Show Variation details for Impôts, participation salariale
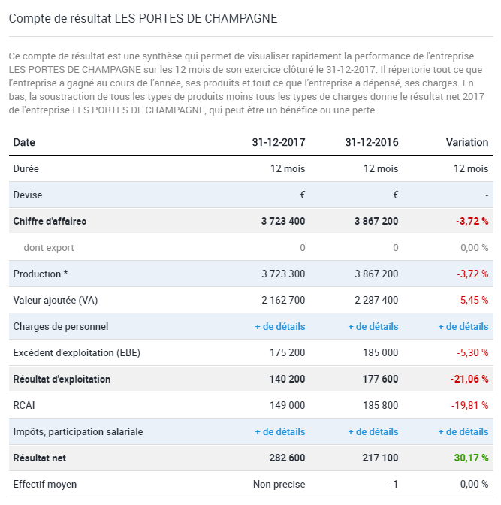Screen dimensions: 501x505 click(463, 431)
